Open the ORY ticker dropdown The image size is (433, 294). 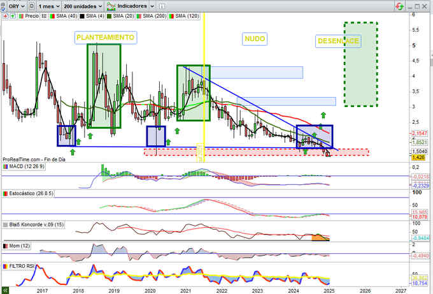point(16,5)
